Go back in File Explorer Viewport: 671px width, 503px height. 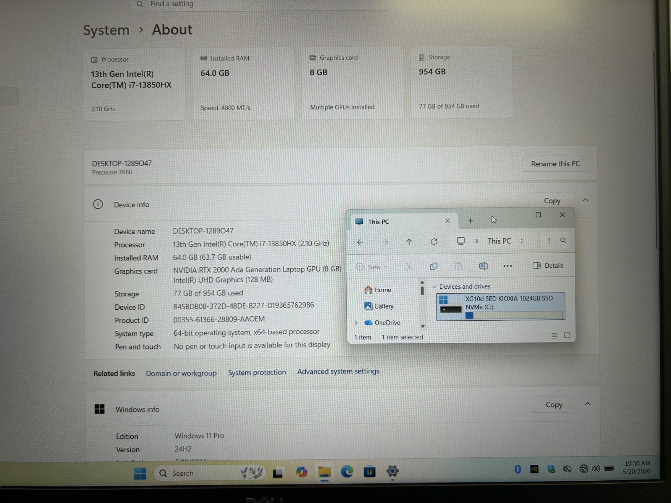pos(360,242)
